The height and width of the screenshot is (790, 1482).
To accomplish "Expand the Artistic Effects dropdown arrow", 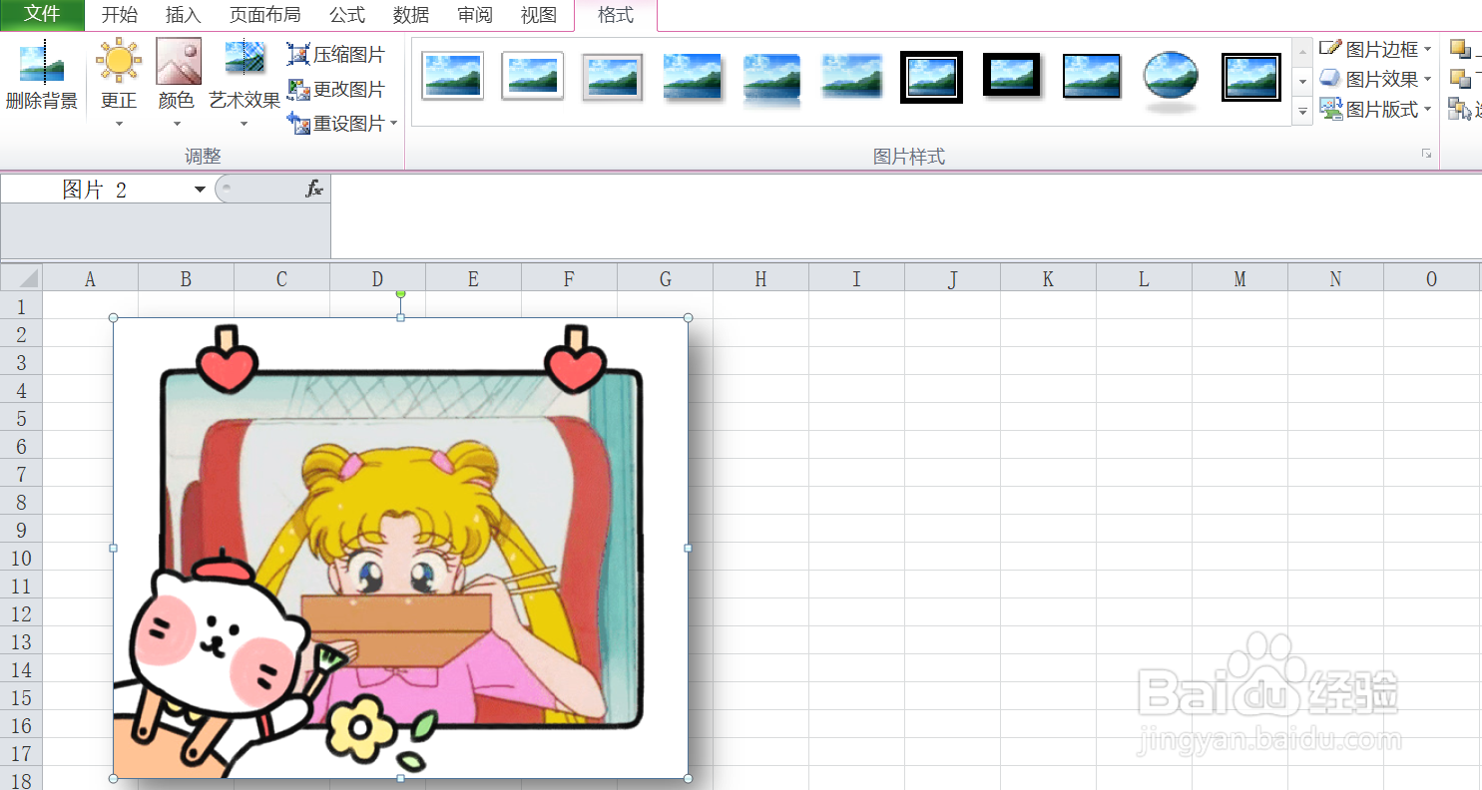I will [244, 124].
